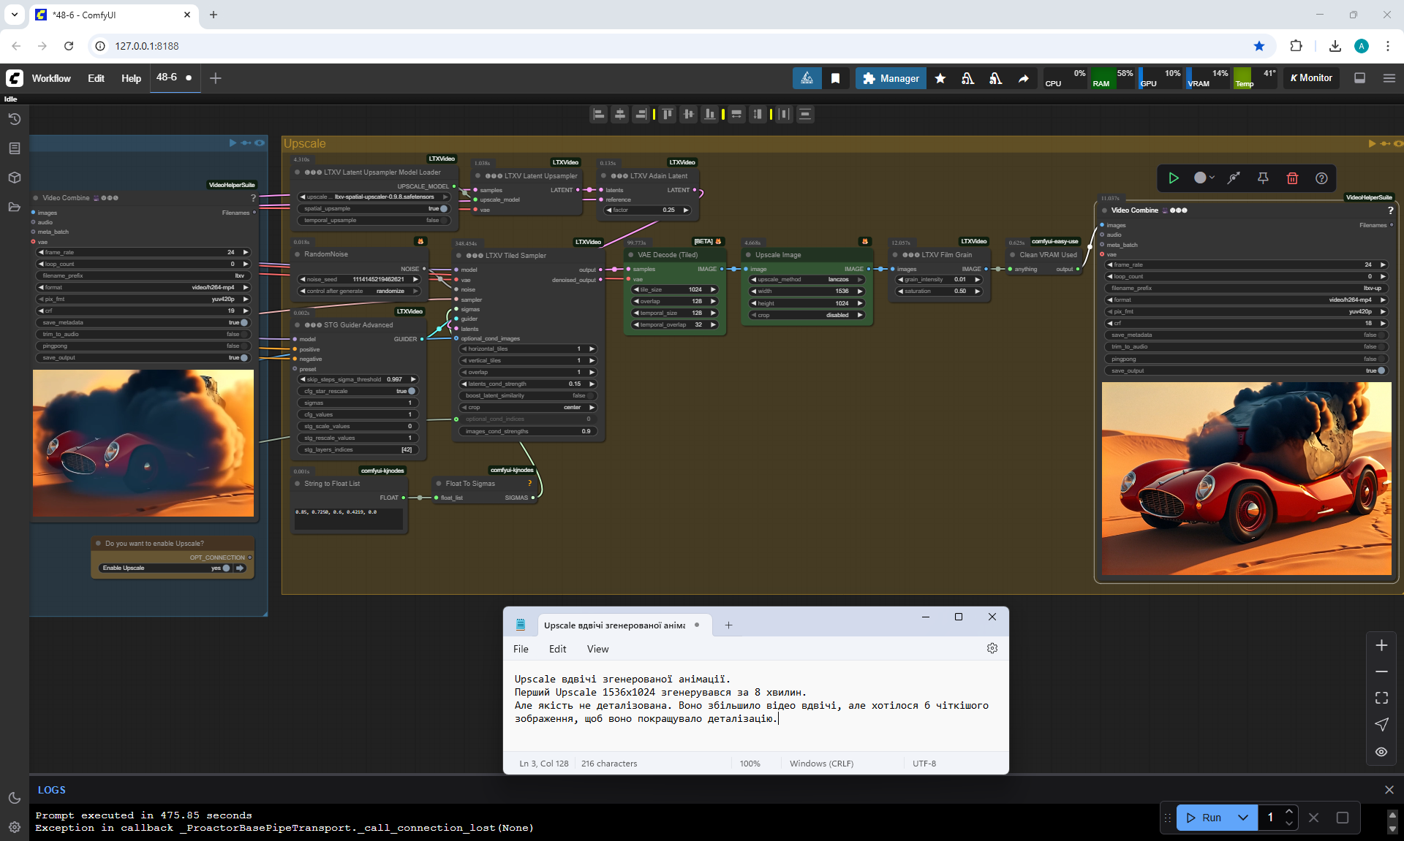Toggle dark theme moon icon
Viewport: 1404px width, 841px height.
tap(14, 798)
